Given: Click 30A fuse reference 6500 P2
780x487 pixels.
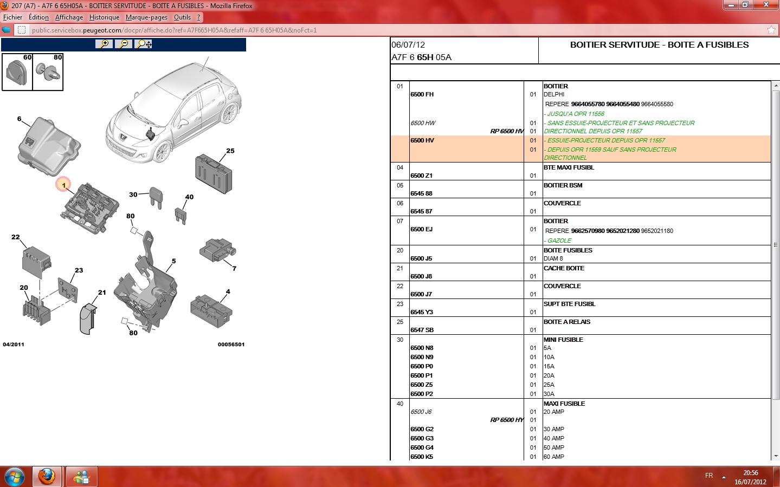Looking at the screenshot, I should point(421,394).
